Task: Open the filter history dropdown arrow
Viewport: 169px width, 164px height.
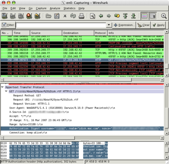Action: pyautogui.click(x=109, y=25)
